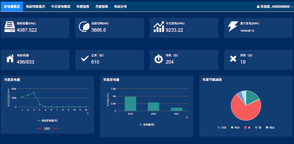The height and width of the screenshot is (144, 294).
Task: Open the 电站列表显示 tab
Action: click(x=36, y=7)
